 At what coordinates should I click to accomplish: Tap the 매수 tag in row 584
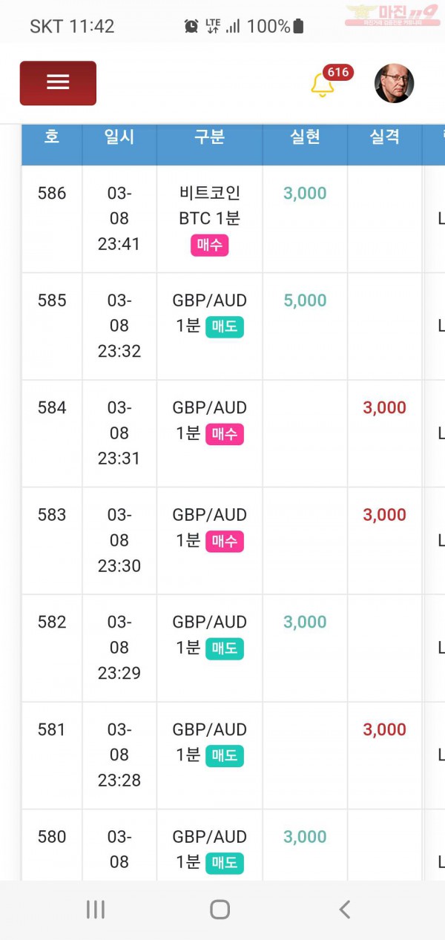point(225,434)
